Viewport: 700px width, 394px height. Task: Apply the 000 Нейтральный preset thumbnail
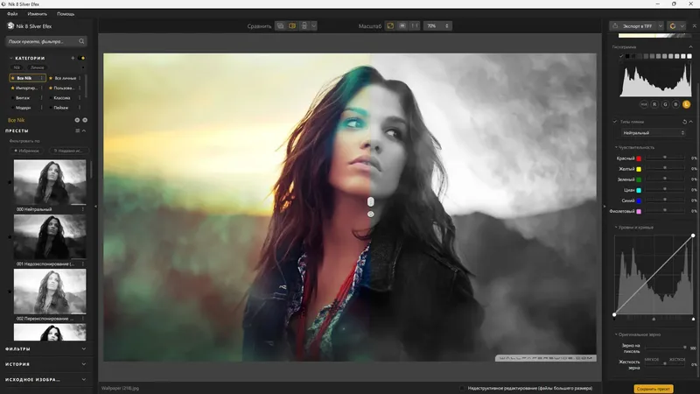click(50, 182)
